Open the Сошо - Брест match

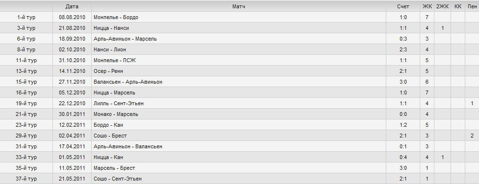click(110, 136)
